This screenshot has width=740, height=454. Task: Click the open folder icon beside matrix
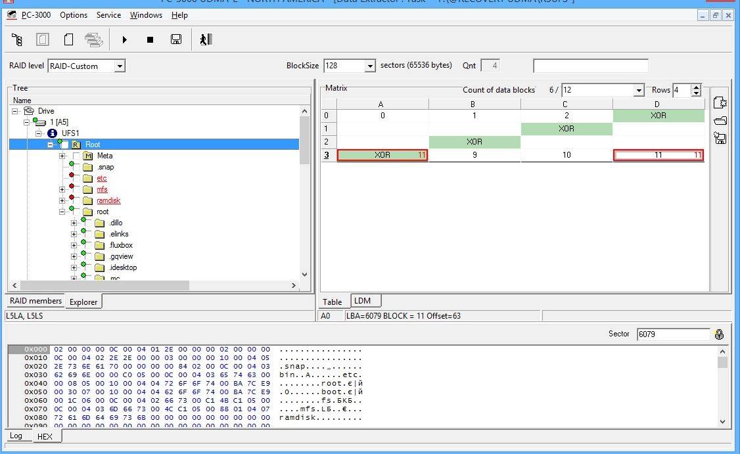[x=720, y=120]
